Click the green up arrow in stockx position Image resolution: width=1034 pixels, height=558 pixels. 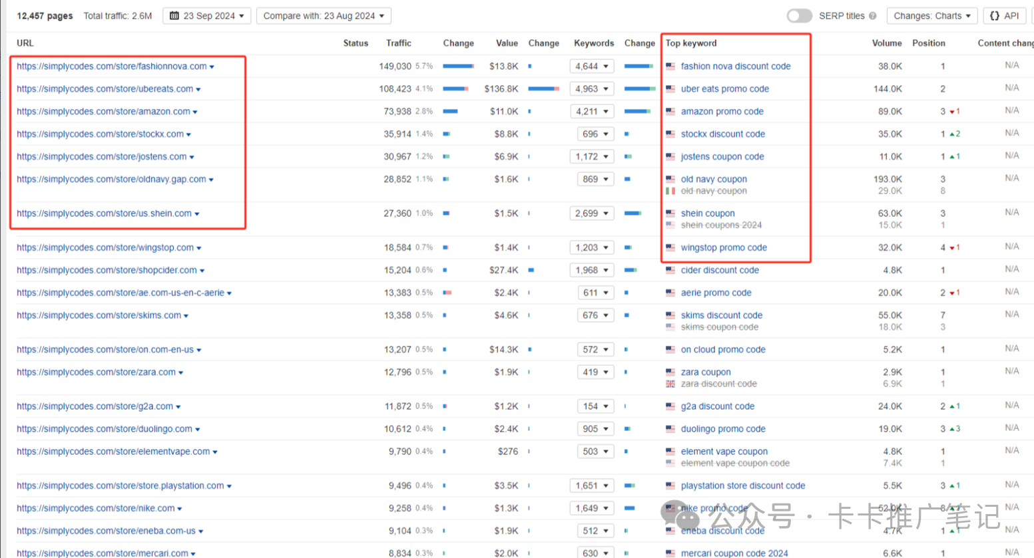[952, 134]
